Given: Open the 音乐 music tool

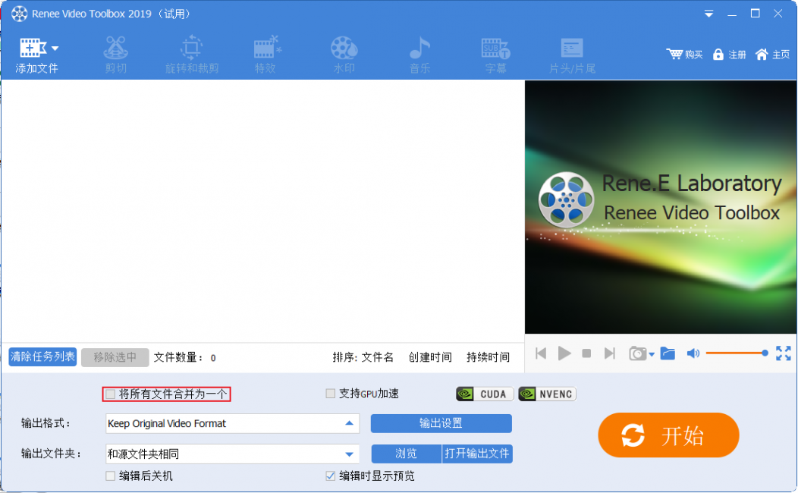Looking at the screenshot, I should point(420,55).
